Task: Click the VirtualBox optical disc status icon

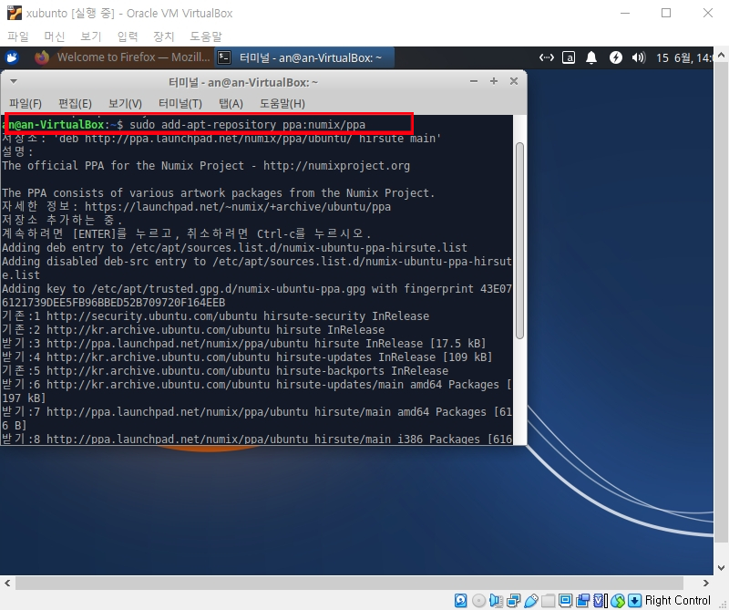Action: pos(478,600)
